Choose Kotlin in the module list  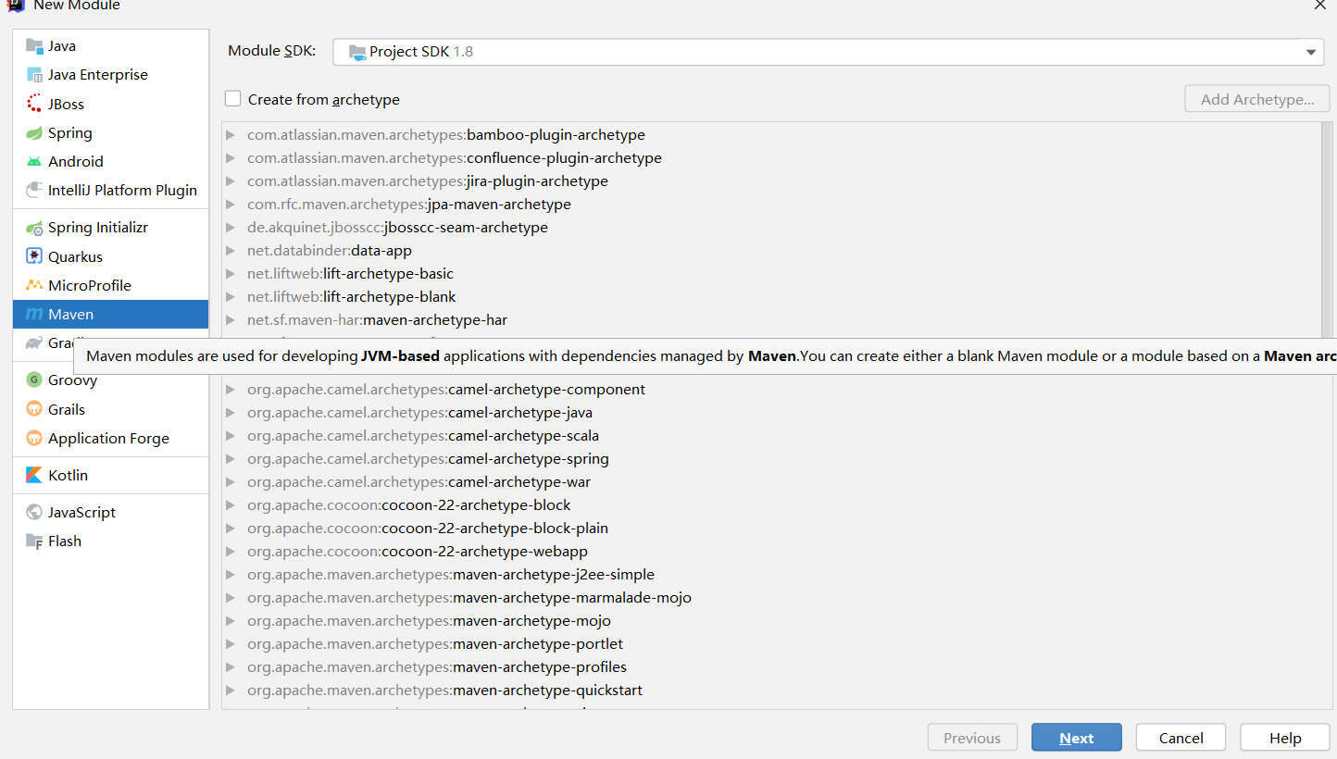tap(111, 475)
